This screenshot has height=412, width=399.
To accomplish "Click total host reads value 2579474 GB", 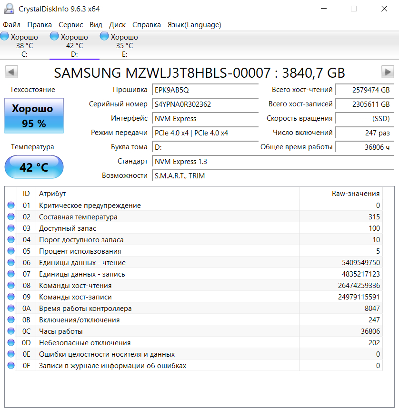I will 365,90.
